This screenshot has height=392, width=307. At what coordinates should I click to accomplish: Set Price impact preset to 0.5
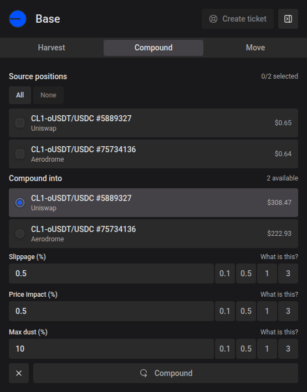click(x=246, y=311)
